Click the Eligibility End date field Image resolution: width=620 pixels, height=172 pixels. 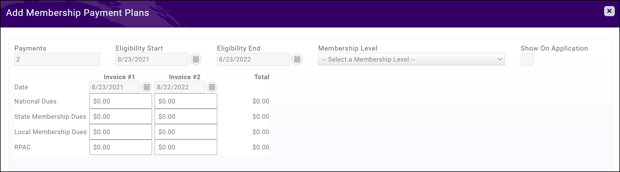point(253,59)
